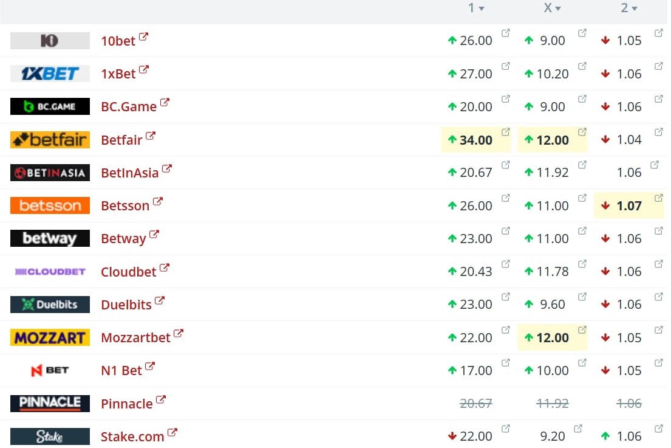Click external link icon beside Stake.com name
This screenshot has width=671, height=448.
(x=172, y=433)
